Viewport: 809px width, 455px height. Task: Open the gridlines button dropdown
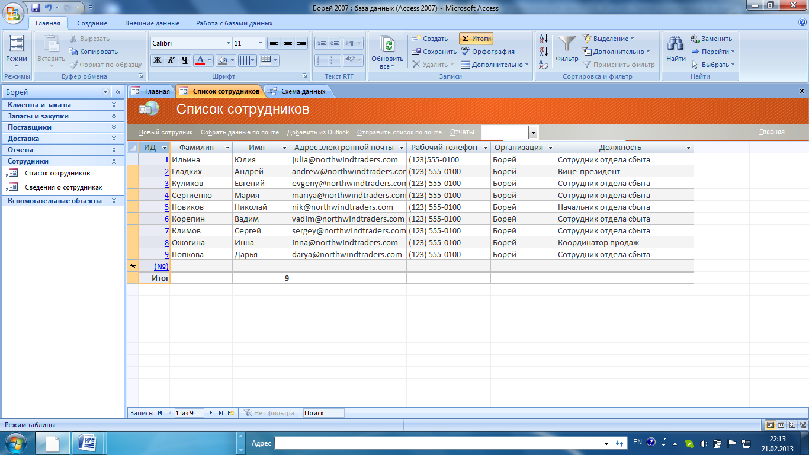click(x=252, y=60)
